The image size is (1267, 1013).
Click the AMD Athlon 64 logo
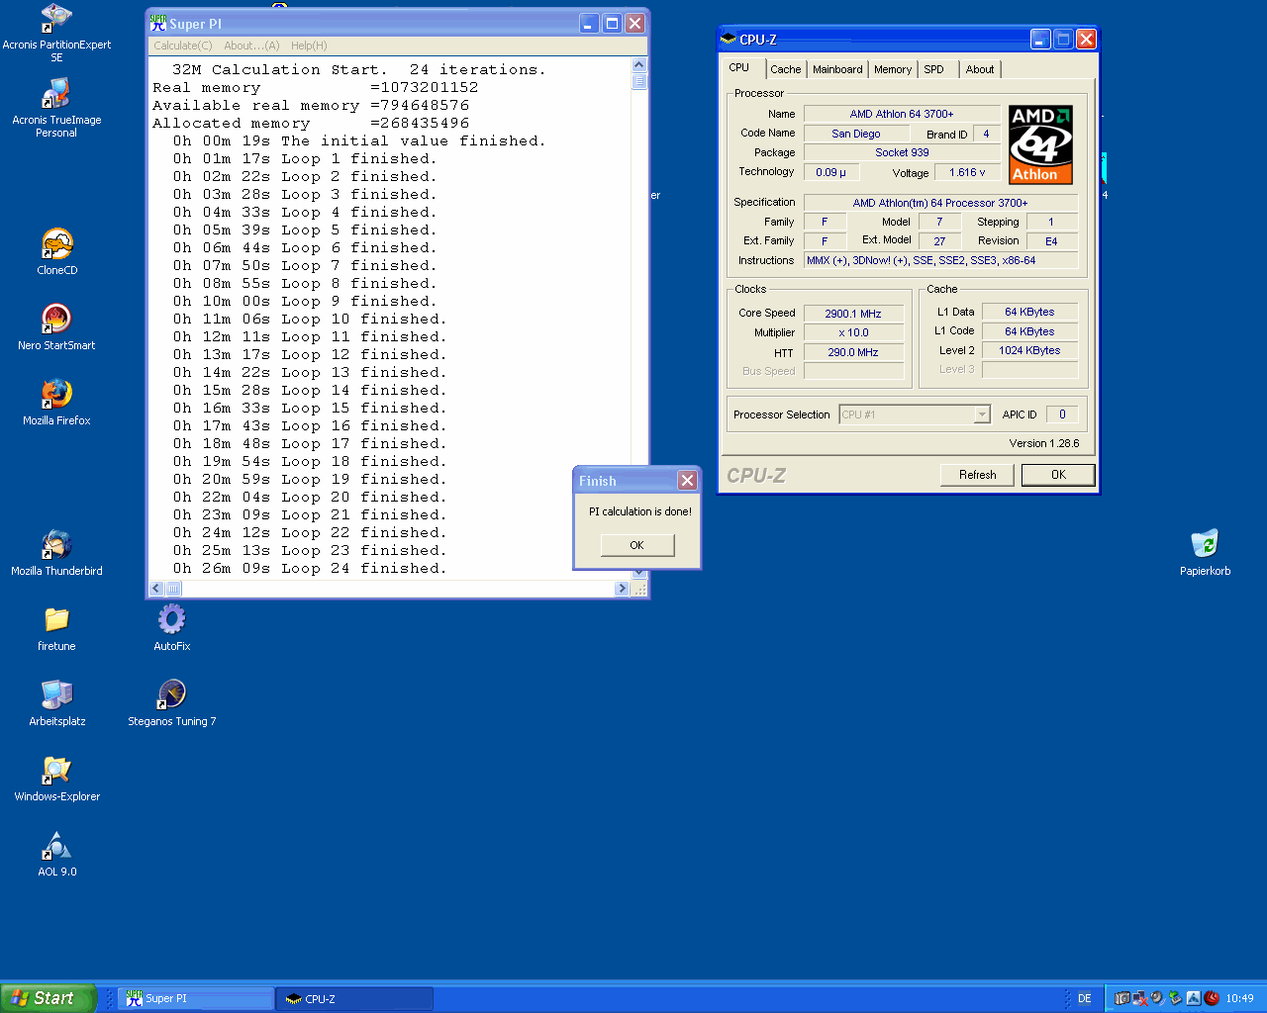click(1040, 144)
